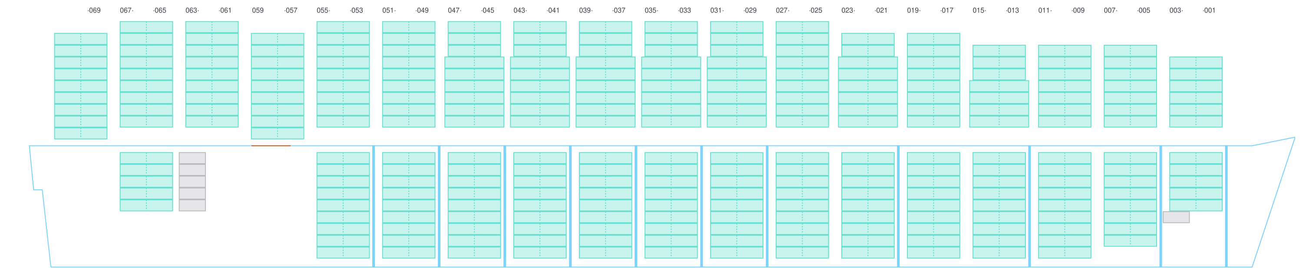Select the hold block under bays 003-001

point(1196,182)
